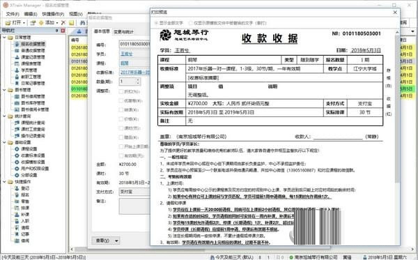Select the 仅显示原模板文件中被替换的文字 radio button
The image size is (418, 260).
190,23
